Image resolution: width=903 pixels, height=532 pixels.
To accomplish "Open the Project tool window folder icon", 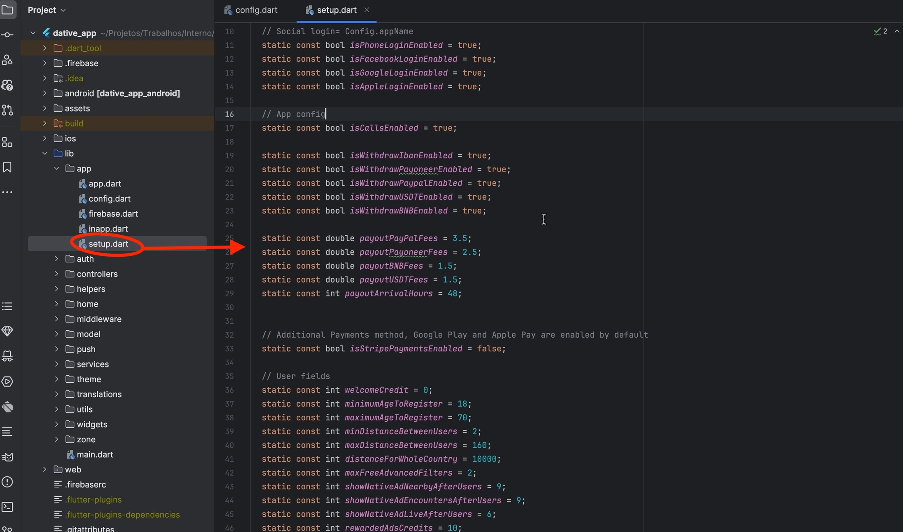I will (7, 10).
